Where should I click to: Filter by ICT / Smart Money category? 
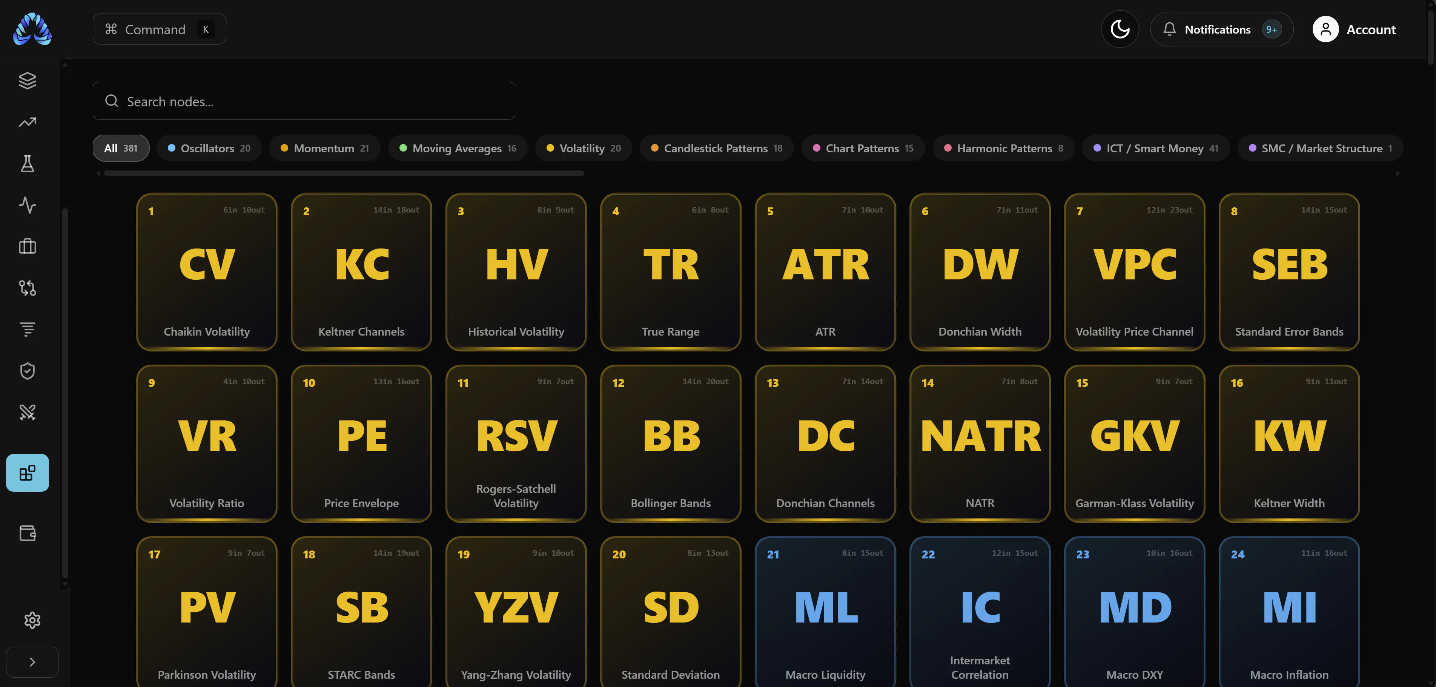pyautogui.click(x=1156, y=148)
